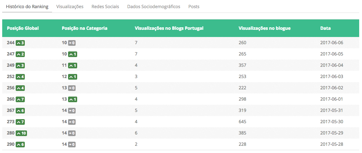Click the Visualizações no Blogs Portugal header
Screen dimensions: 362x153
point(169,28)
